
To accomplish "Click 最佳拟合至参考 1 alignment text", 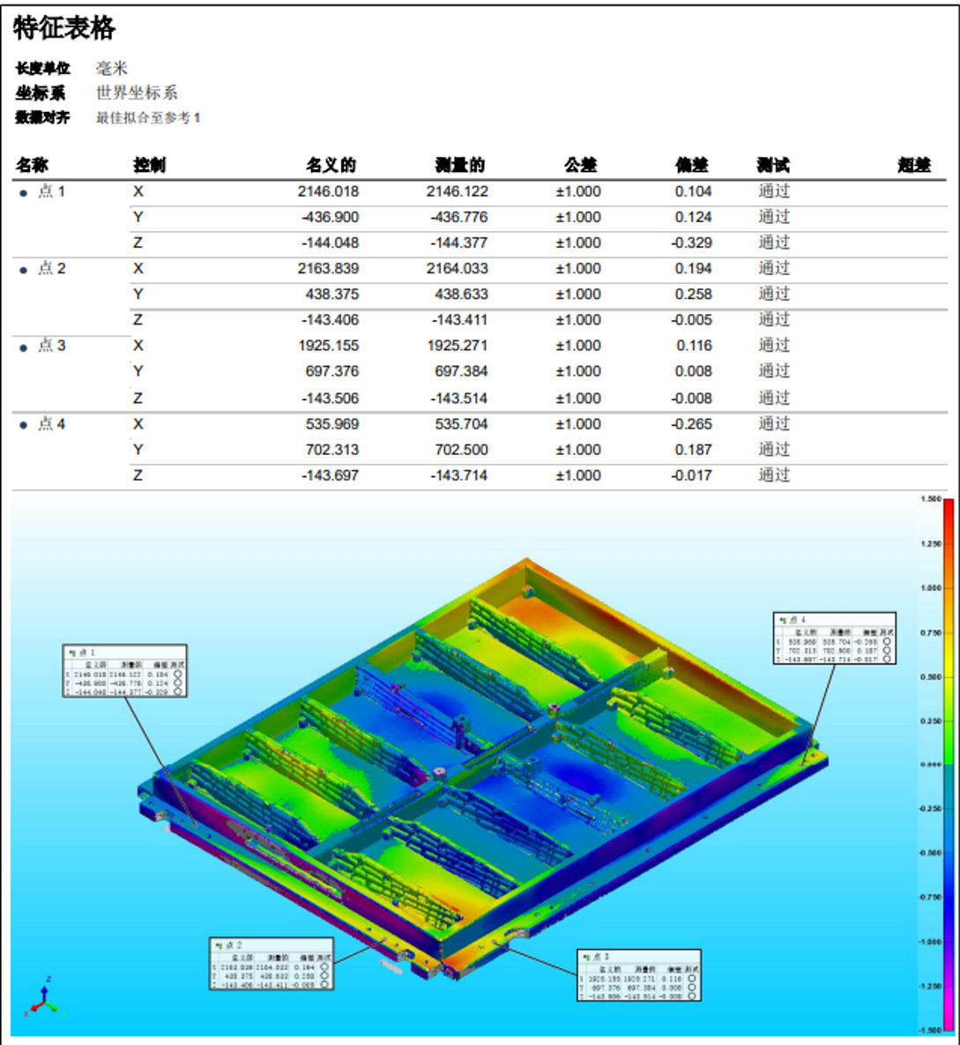I will click(148, 117).
